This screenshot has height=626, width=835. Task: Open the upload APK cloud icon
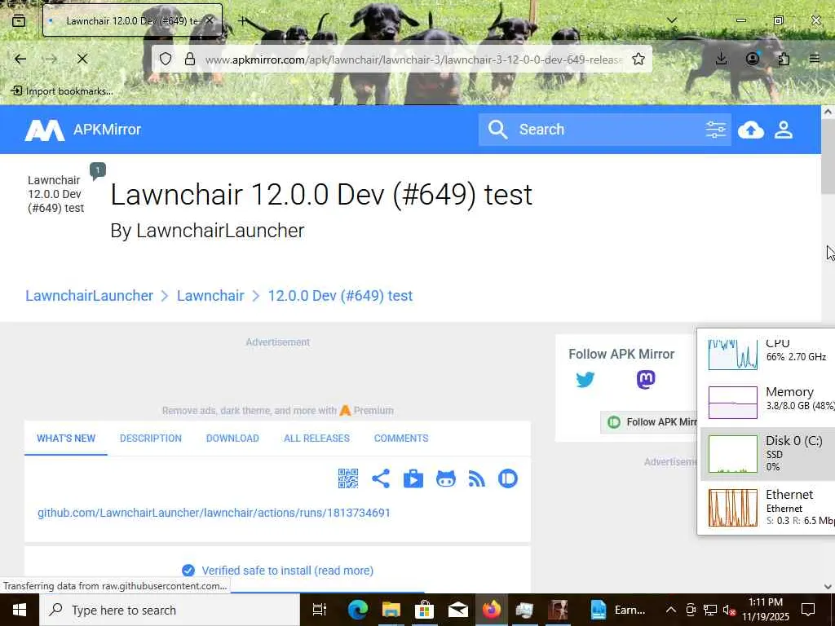pos(751,130)
